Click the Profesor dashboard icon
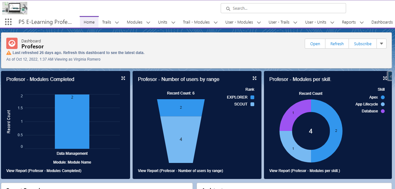The height and width of the screenshot is (189, 395). pyautogui.click(x=12, y=43)
